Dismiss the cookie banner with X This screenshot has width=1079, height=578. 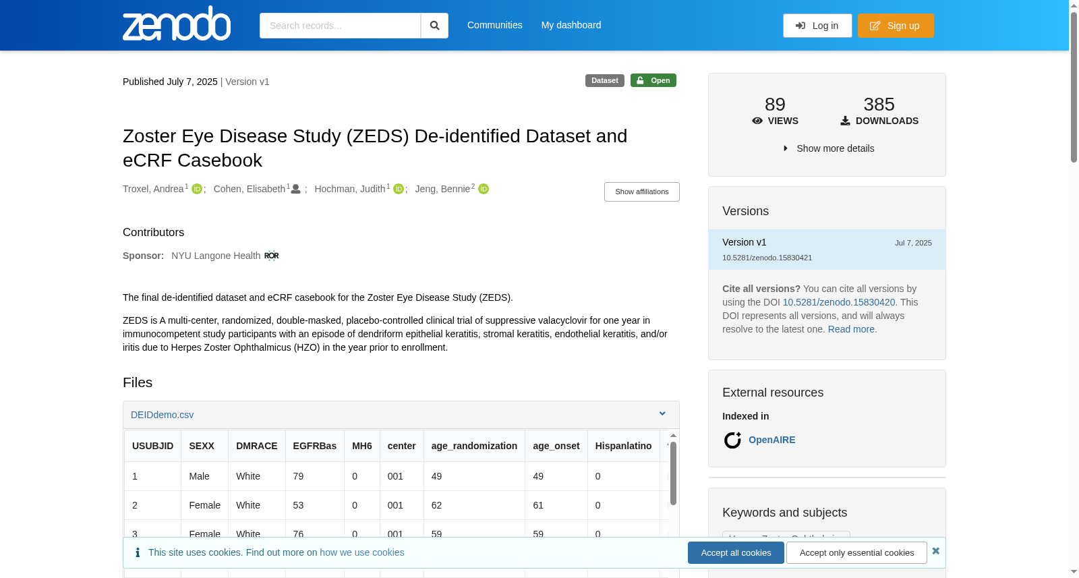[x=935, y=551]
